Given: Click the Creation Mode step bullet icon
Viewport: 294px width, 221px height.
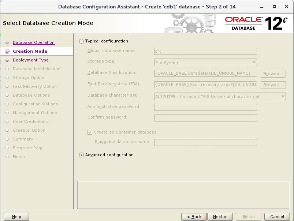Looking at the screenshot, I should (x=7, y=51).
